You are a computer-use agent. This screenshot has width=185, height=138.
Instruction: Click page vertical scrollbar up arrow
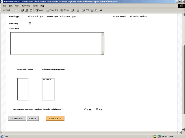[183, 15]
